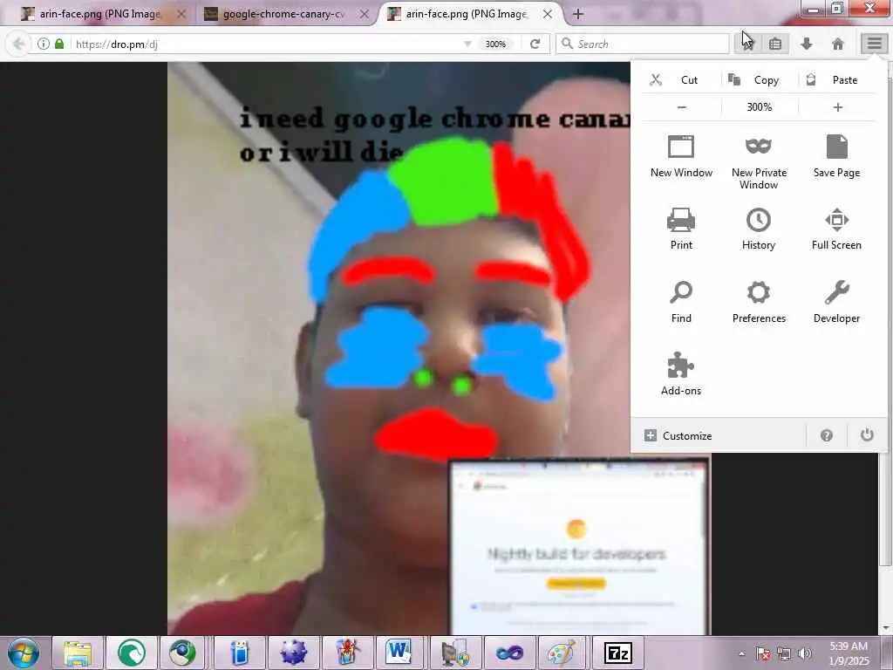Open the Downloads arrow icon

807,44
